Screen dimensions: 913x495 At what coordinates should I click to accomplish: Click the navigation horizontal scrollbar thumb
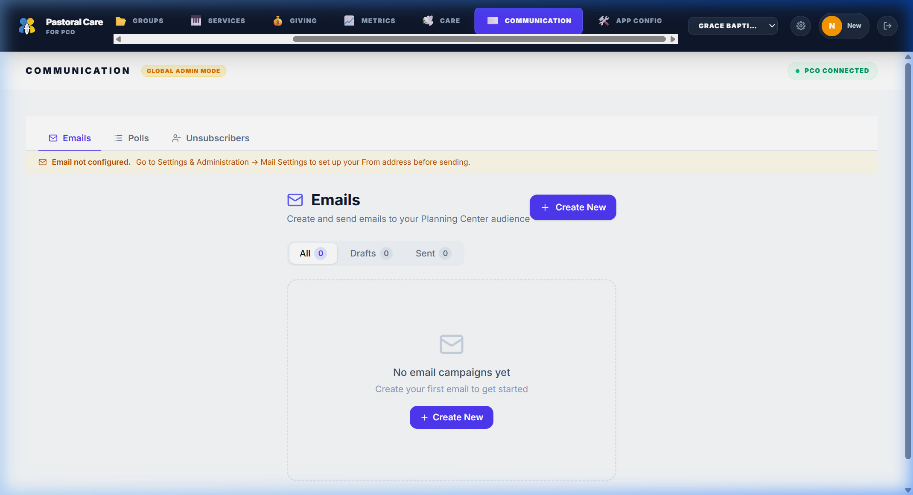479,39
